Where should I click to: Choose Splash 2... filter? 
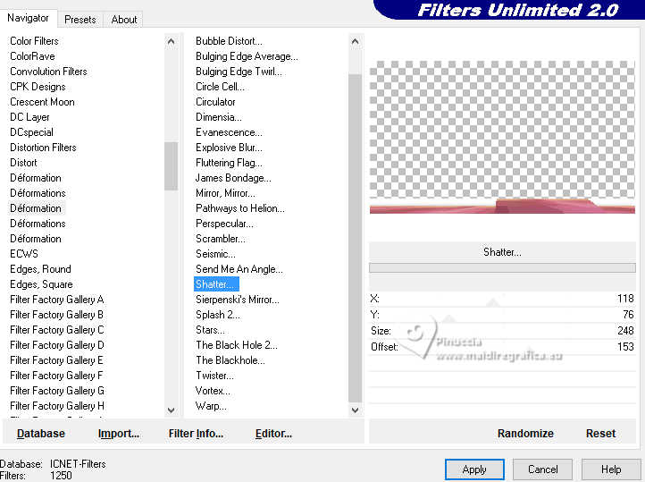click(218, 315)
